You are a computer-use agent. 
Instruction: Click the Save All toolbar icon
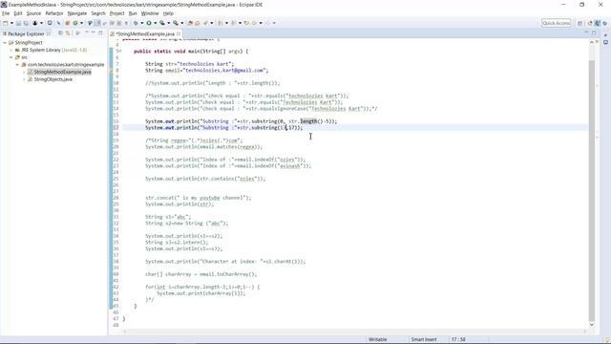(x=26, y=23)
